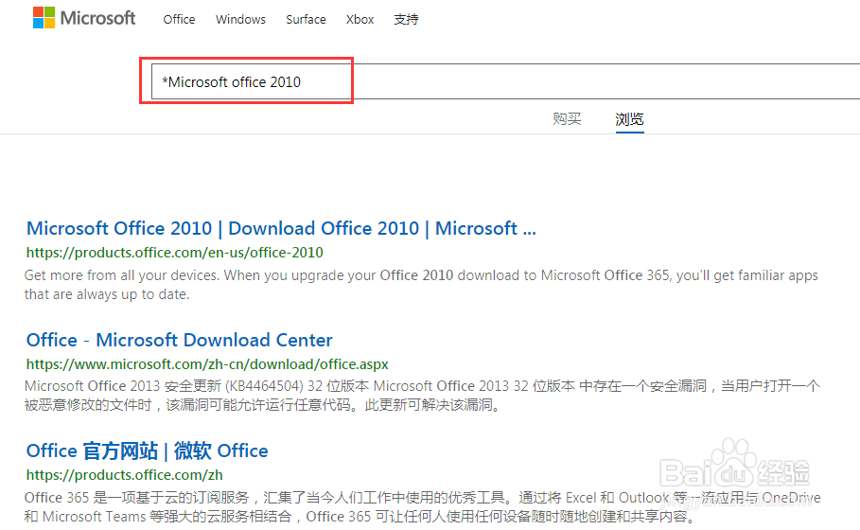This screenshot has width=860, height=530.
Task: Open the Office menu item
Action: click(179, 19)
